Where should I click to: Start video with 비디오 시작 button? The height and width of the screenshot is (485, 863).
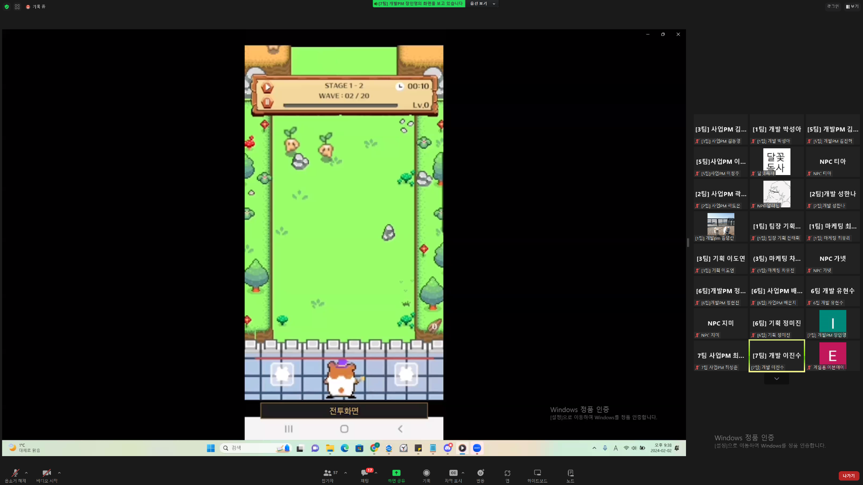pyautogui.click(x=47, y=475)
